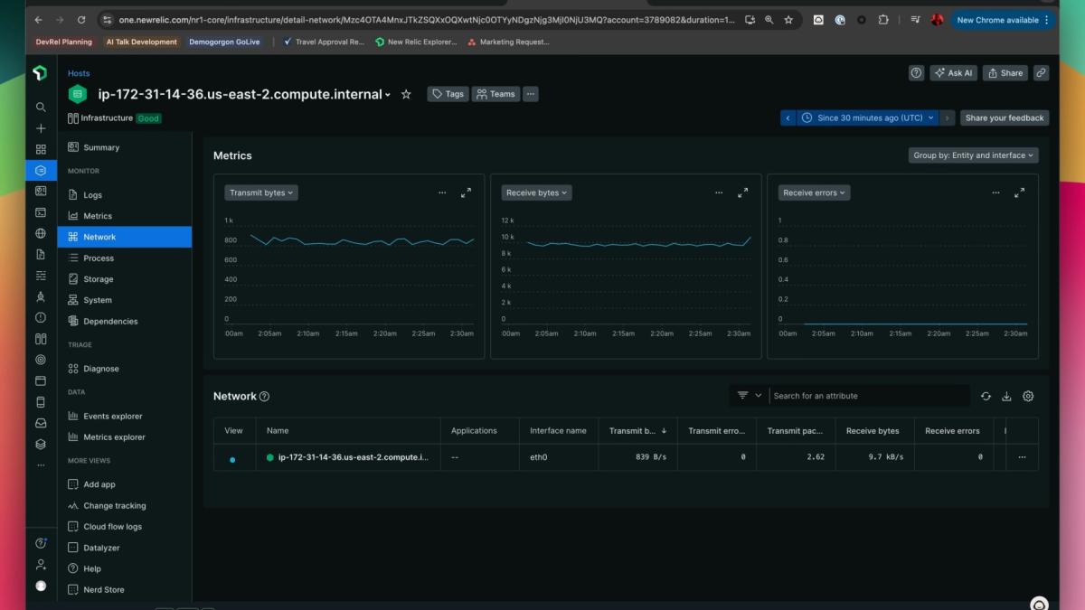Open the Network table settings gear
This screenshot has height=610, width=1085.
pyautogui.click(x=1028, y=396)
